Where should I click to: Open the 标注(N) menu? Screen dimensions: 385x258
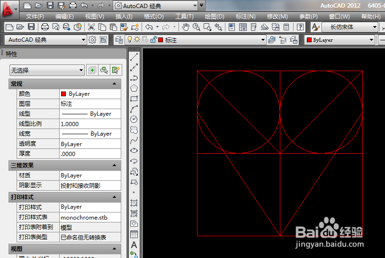[245, 17]
